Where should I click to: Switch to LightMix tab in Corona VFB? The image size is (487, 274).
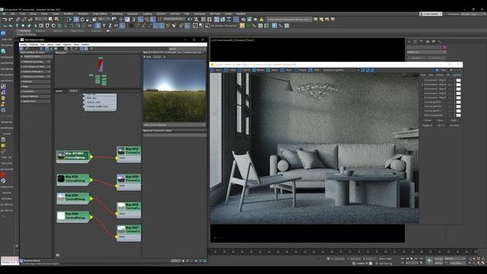point(457,75)
